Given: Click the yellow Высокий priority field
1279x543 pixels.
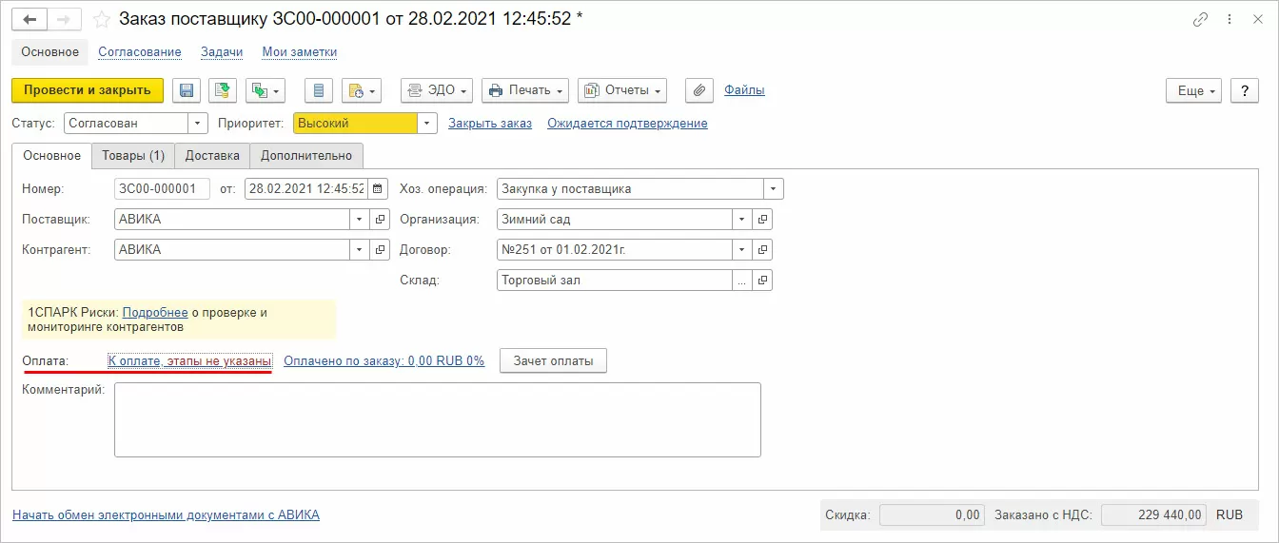Looking at the screenshot, I should pyautogui.click(x=355, y=123).
